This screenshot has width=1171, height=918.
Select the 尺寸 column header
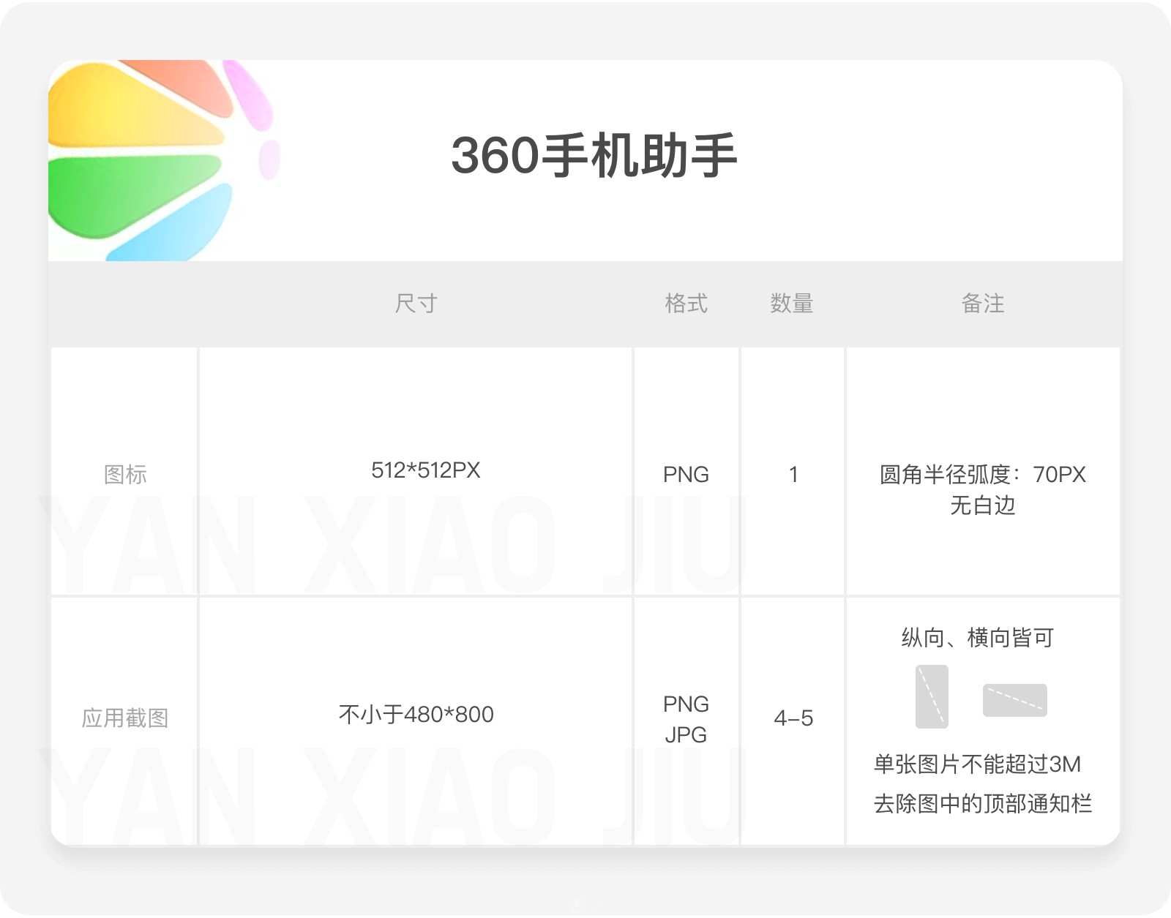click(416, 304)
